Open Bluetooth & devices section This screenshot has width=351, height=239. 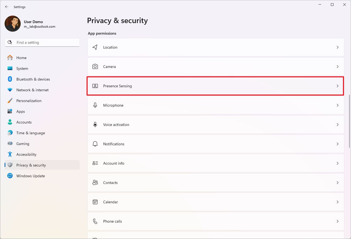tap(33, 79)
